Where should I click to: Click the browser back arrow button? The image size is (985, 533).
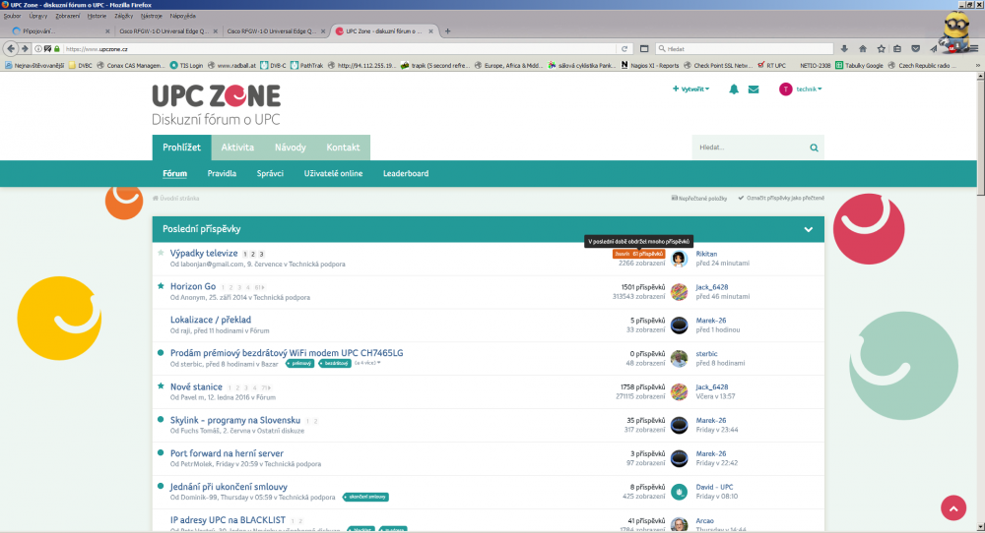(x=12, y=48)
